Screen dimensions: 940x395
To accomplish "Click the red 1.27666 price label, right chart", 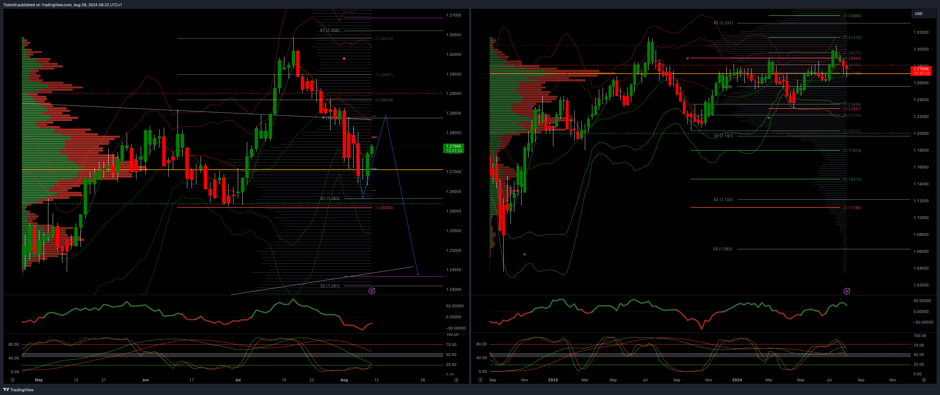I will pos(921,71).
